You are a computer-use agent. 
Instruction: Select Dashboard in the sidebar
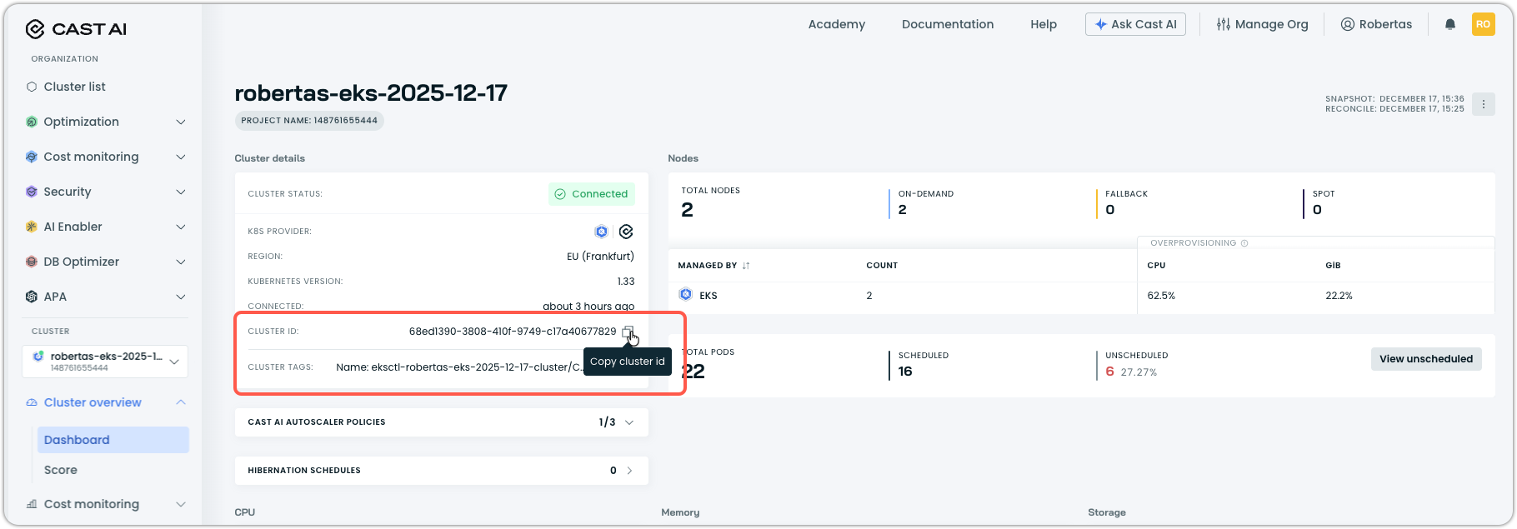113,440
